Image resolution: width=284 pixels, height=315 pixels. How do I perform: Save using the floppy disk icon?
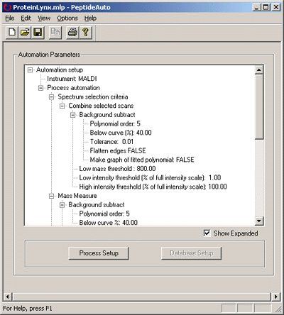point(38,32)
